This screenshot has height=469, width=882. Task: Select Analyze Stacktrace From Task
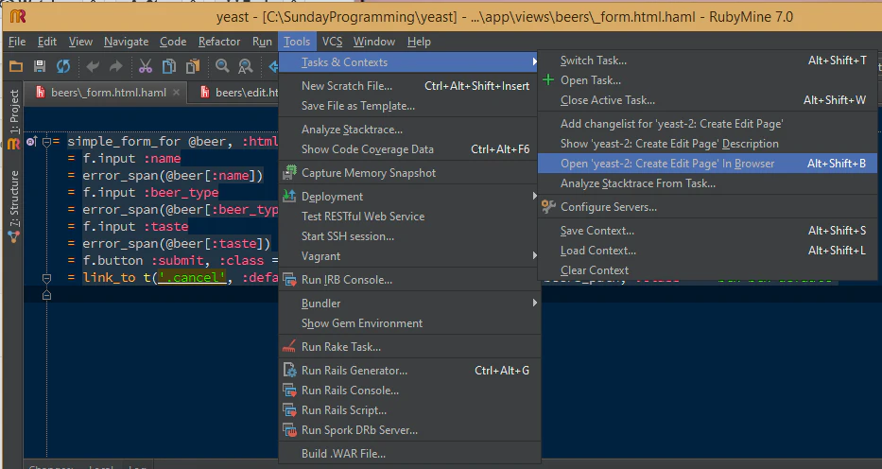pos(707,183)
